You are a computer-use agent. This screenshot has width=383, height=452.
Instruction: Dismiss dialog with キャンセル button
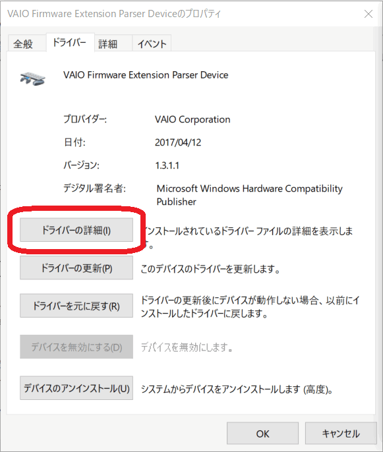click(341, 434)
